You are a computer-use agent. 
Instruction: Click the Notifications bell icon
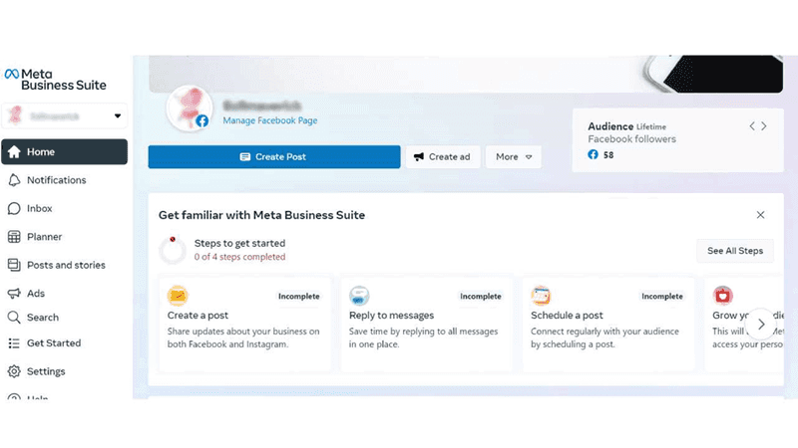14,180
